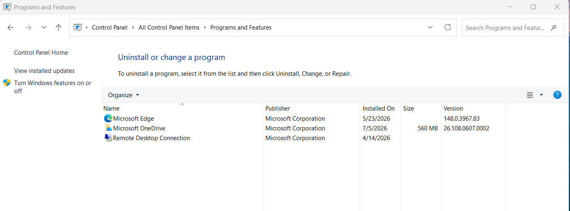Open the blue Help question mark
Image resolution: width=570 pixels, height=211 pixels.
(x=557, y=95)
